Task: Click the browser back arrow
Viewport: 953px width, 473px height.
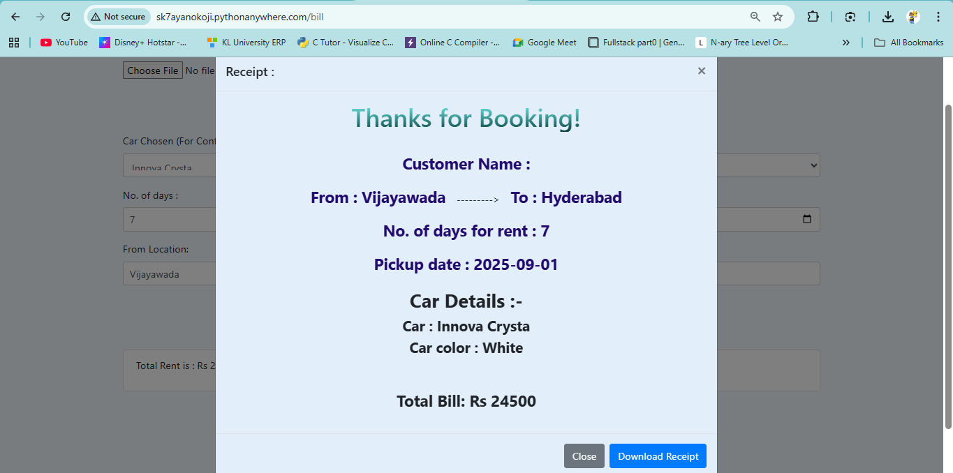Action: [x=15, y=17]
